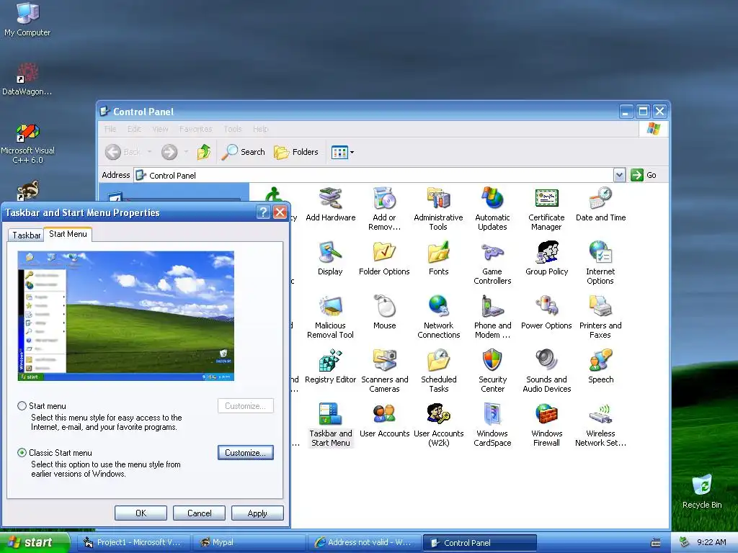Screen dimensions: 738x553
Task: Switch to the Start Menu tab
Action: point(68,234)
